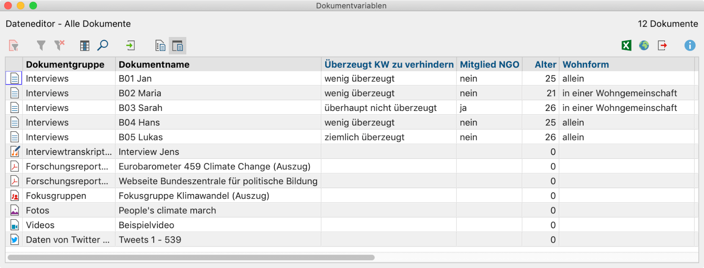704x268 pixels.
Task: Select the Tweets 1 - 539 cell
Action: 218,239
